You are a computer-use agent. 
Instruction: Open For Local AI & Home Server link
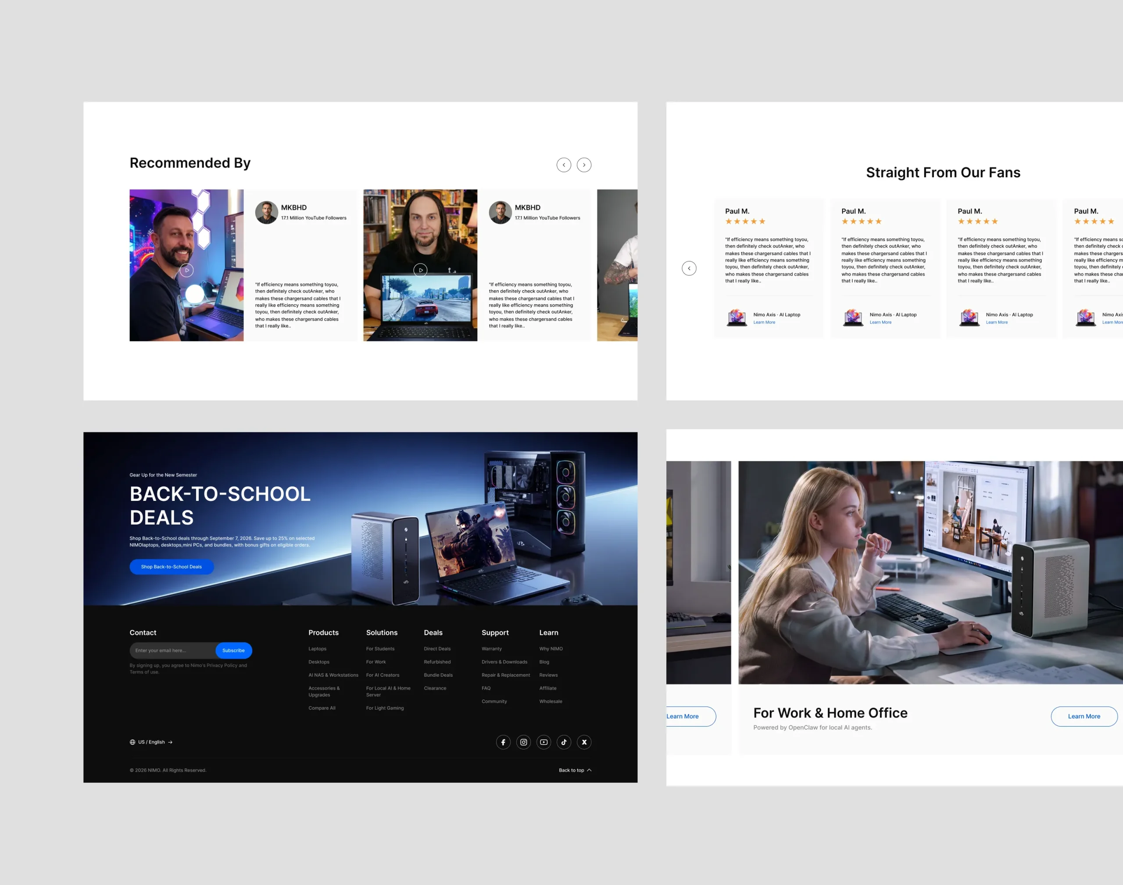pos(388,691)
